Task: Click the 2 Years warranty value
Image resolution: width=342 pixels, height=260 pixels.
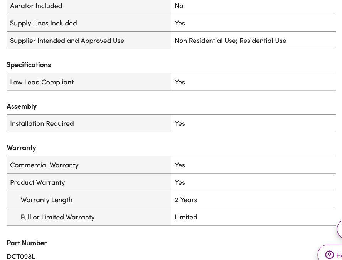Action: (x=186, y=200)
